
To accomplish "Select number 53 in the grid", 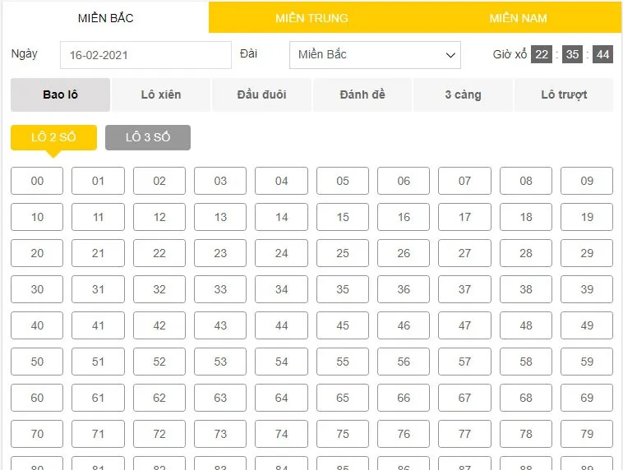I will click(220, 362).
